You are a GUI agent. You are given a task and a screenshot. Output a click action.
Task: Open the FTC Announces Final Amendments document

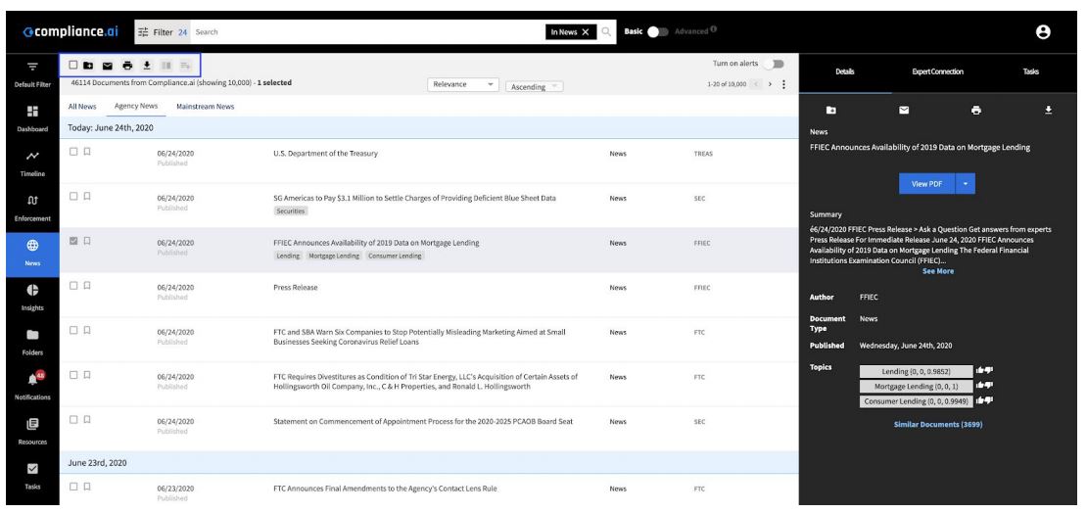[x=385, y=489]
